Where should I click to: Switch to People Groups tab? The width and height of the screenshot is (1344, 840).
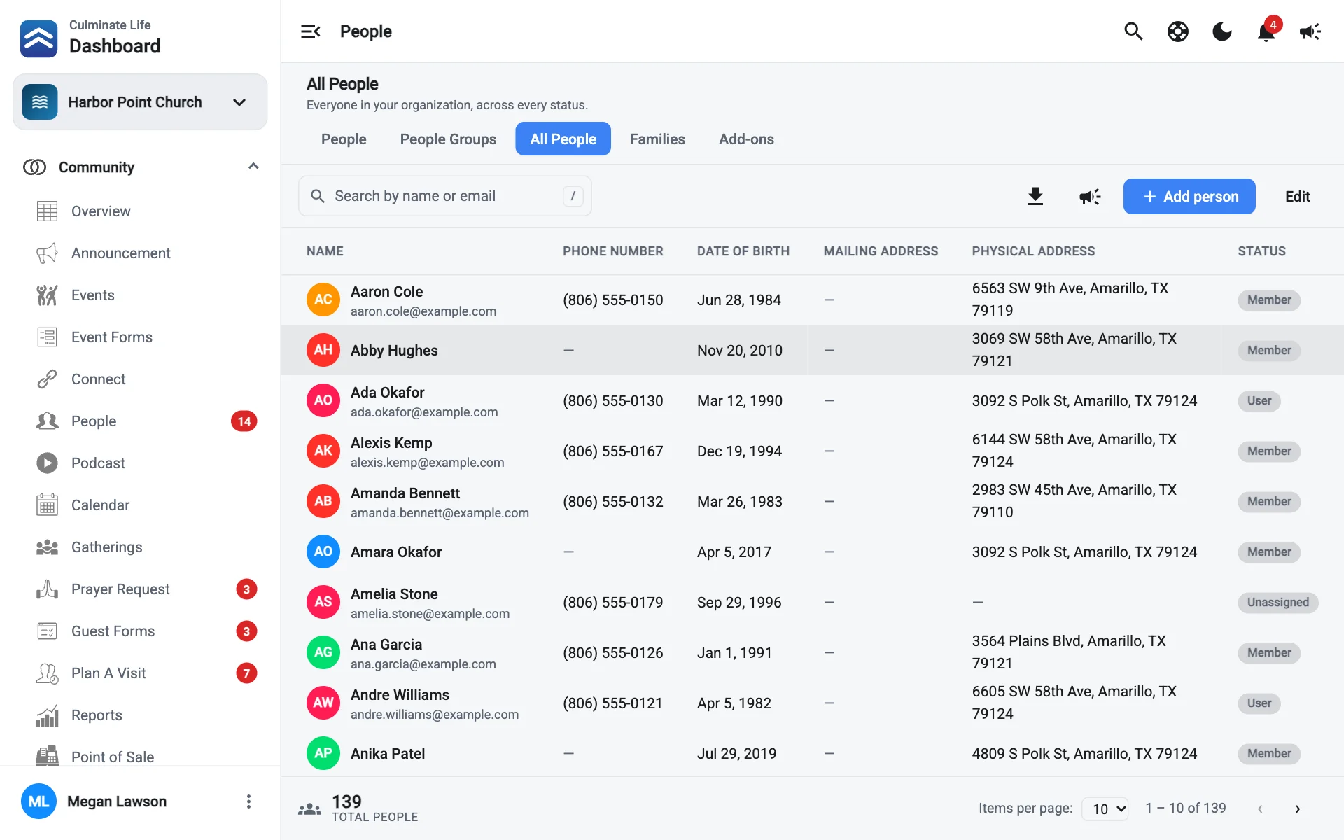[448, 139]
